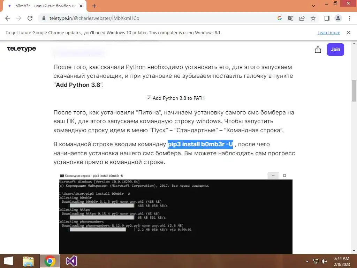357x268 pixels.
Task: Open network status tray icon
Action: (x=316, y=261)
